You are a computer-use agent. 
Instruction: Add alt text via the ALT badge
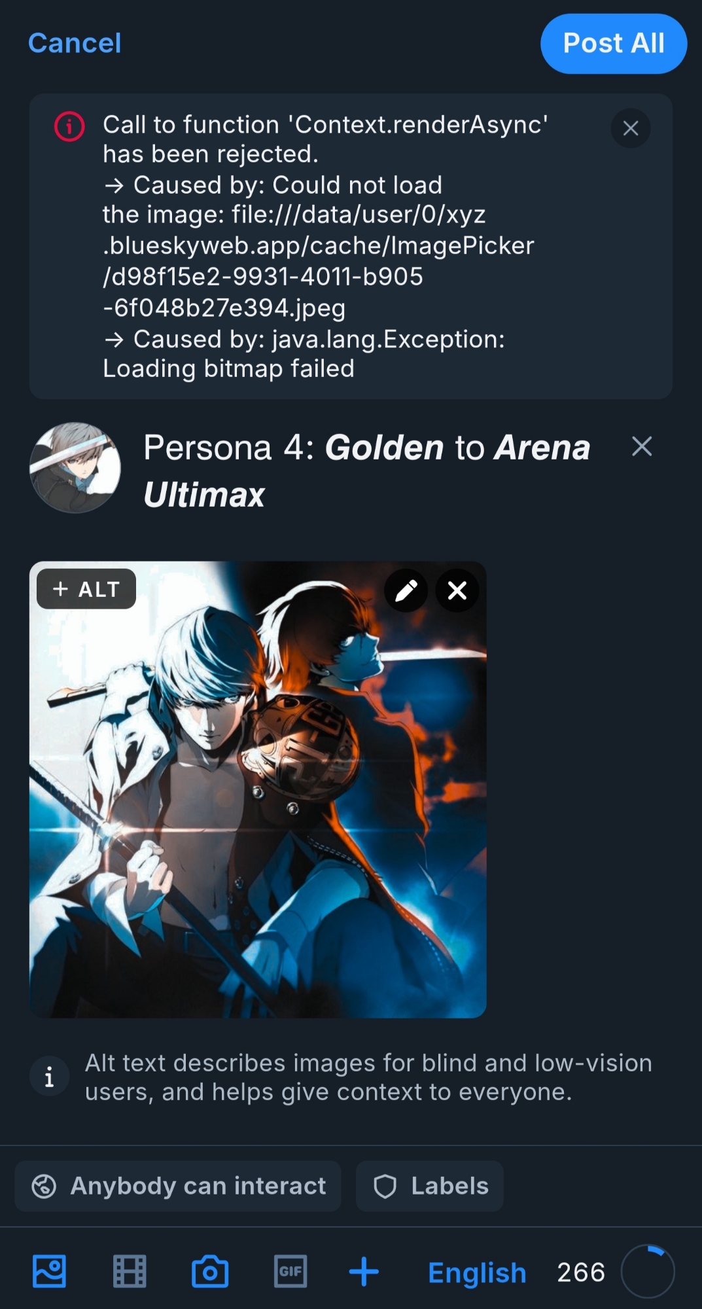[x=86, y=589]
